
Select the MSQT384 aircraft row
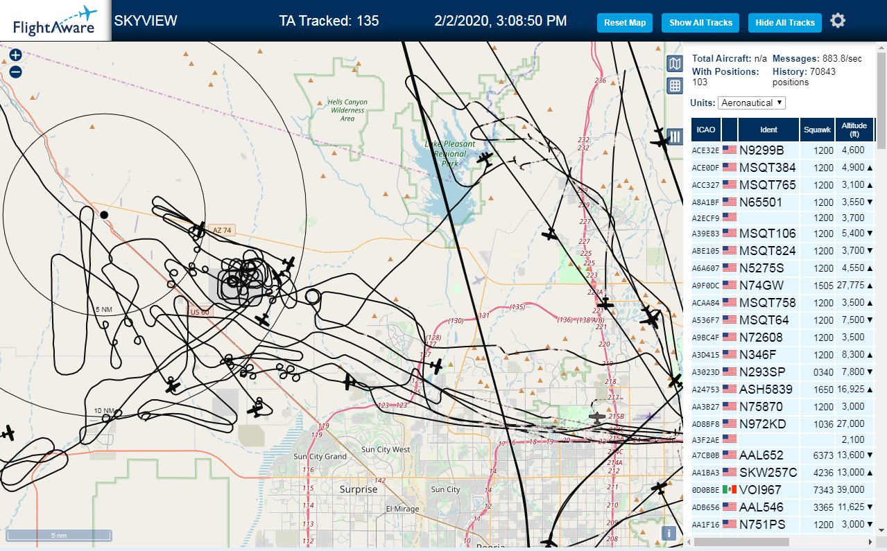[x=783, y=168]
